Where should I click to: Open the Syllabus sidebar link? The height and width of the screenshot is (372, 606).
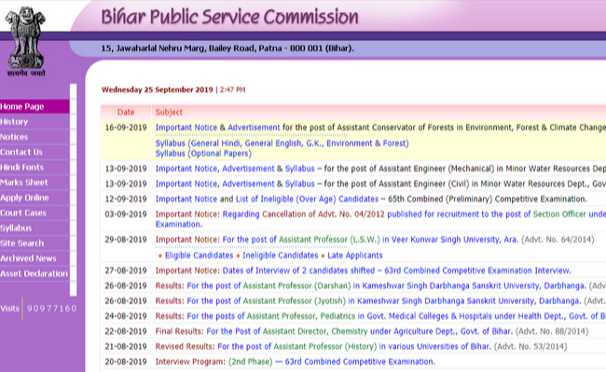tap(16, 228)
